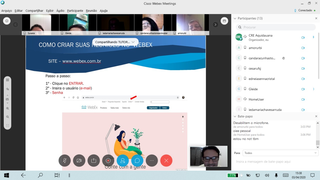Open the Para: Todos recipient dropdown
The image size is (320, 180).
(x=280, y=153)
